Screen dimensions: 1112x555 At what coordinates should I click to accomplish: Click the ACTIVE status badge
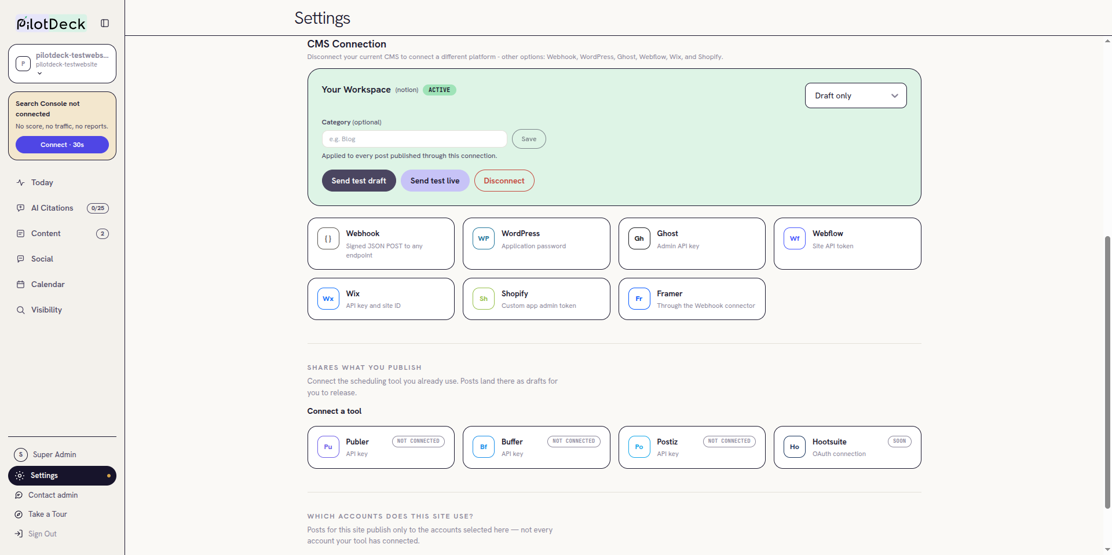tap(440, 90)
